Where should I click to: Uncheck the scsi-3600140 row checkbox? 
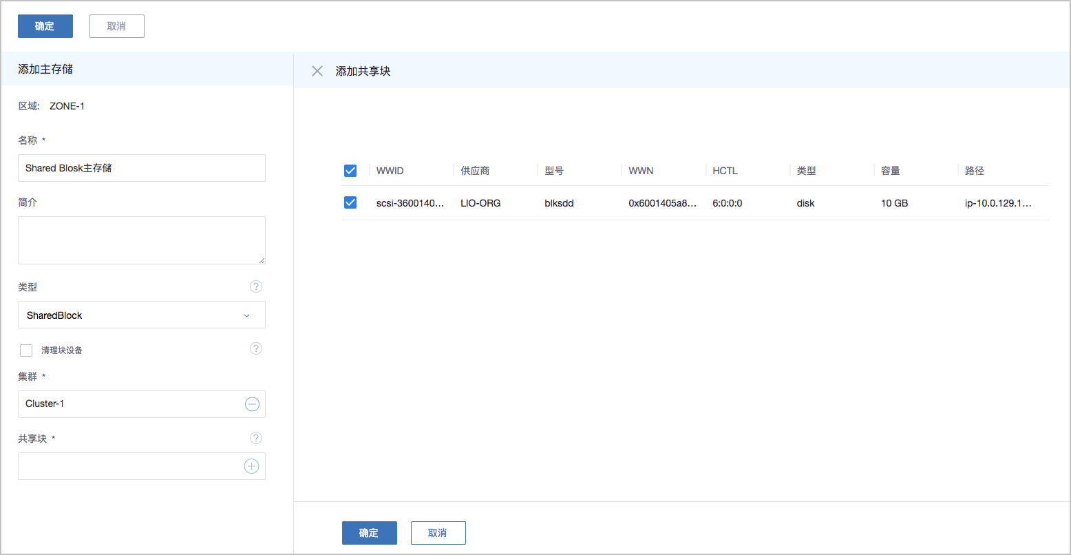click(x=350, y=202)
